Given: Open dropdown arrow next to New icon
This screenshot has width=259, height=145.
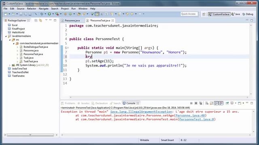Looking at the screenshot, I should 9,14.
